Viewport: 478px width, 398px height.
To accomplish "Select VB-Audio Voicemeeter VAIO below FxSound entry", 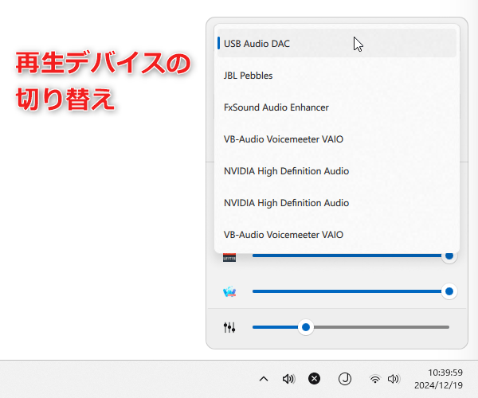I will click(337, 139).
